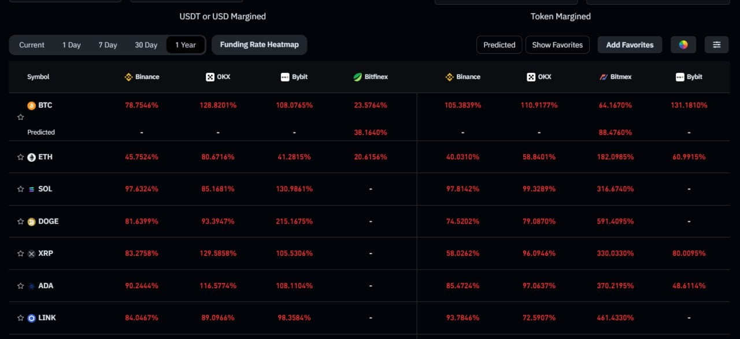
Task: Switch to the 30 Day view
Action: [146, 44]
